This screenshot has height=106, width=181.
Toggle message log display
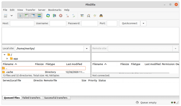coord(20,16)
